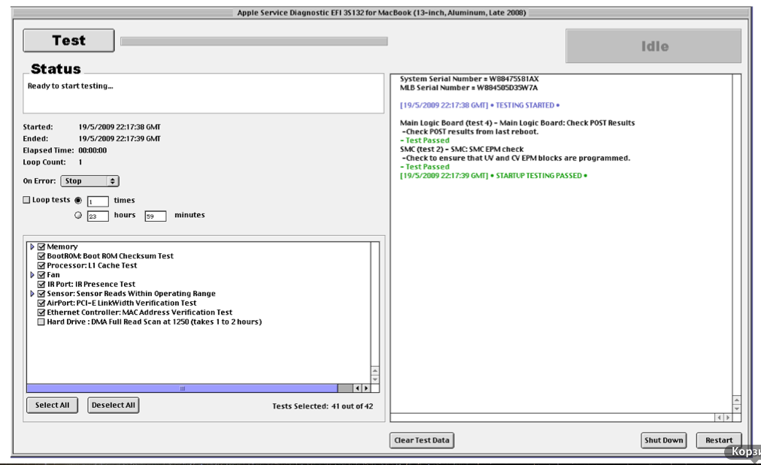Clear Test Data in the log
This screenshot has height=465, width=761.
(422, 440)
